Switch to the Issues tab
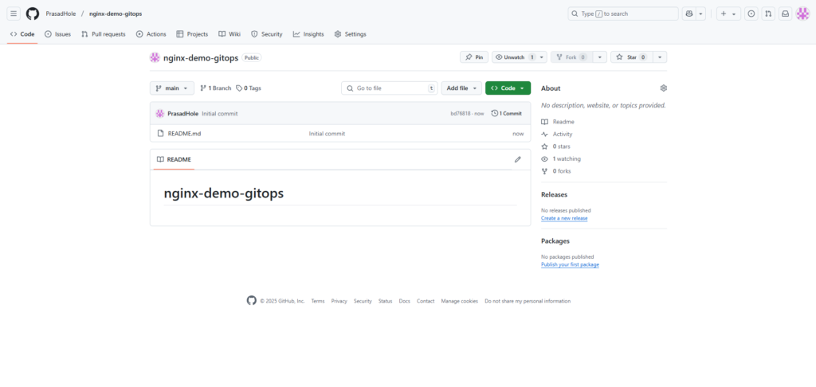The width and height of the screenshot is (816, 387). [x=57, y=34]
